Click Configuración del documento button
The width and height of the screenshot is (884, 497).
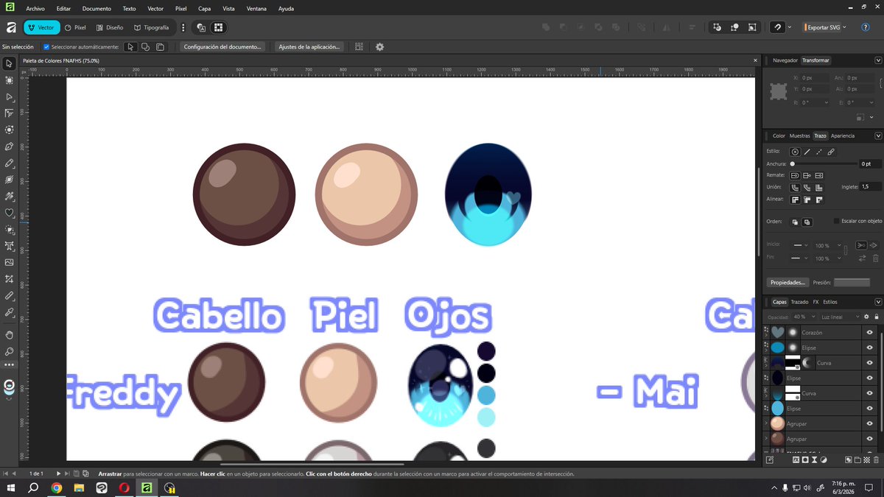coord(222,46)
